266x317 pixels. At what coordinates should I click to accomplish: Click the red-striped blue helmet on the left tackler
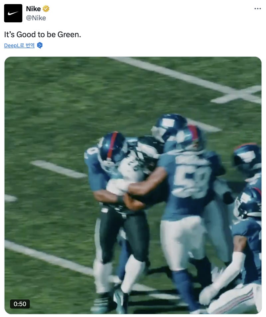coord(112,148)
